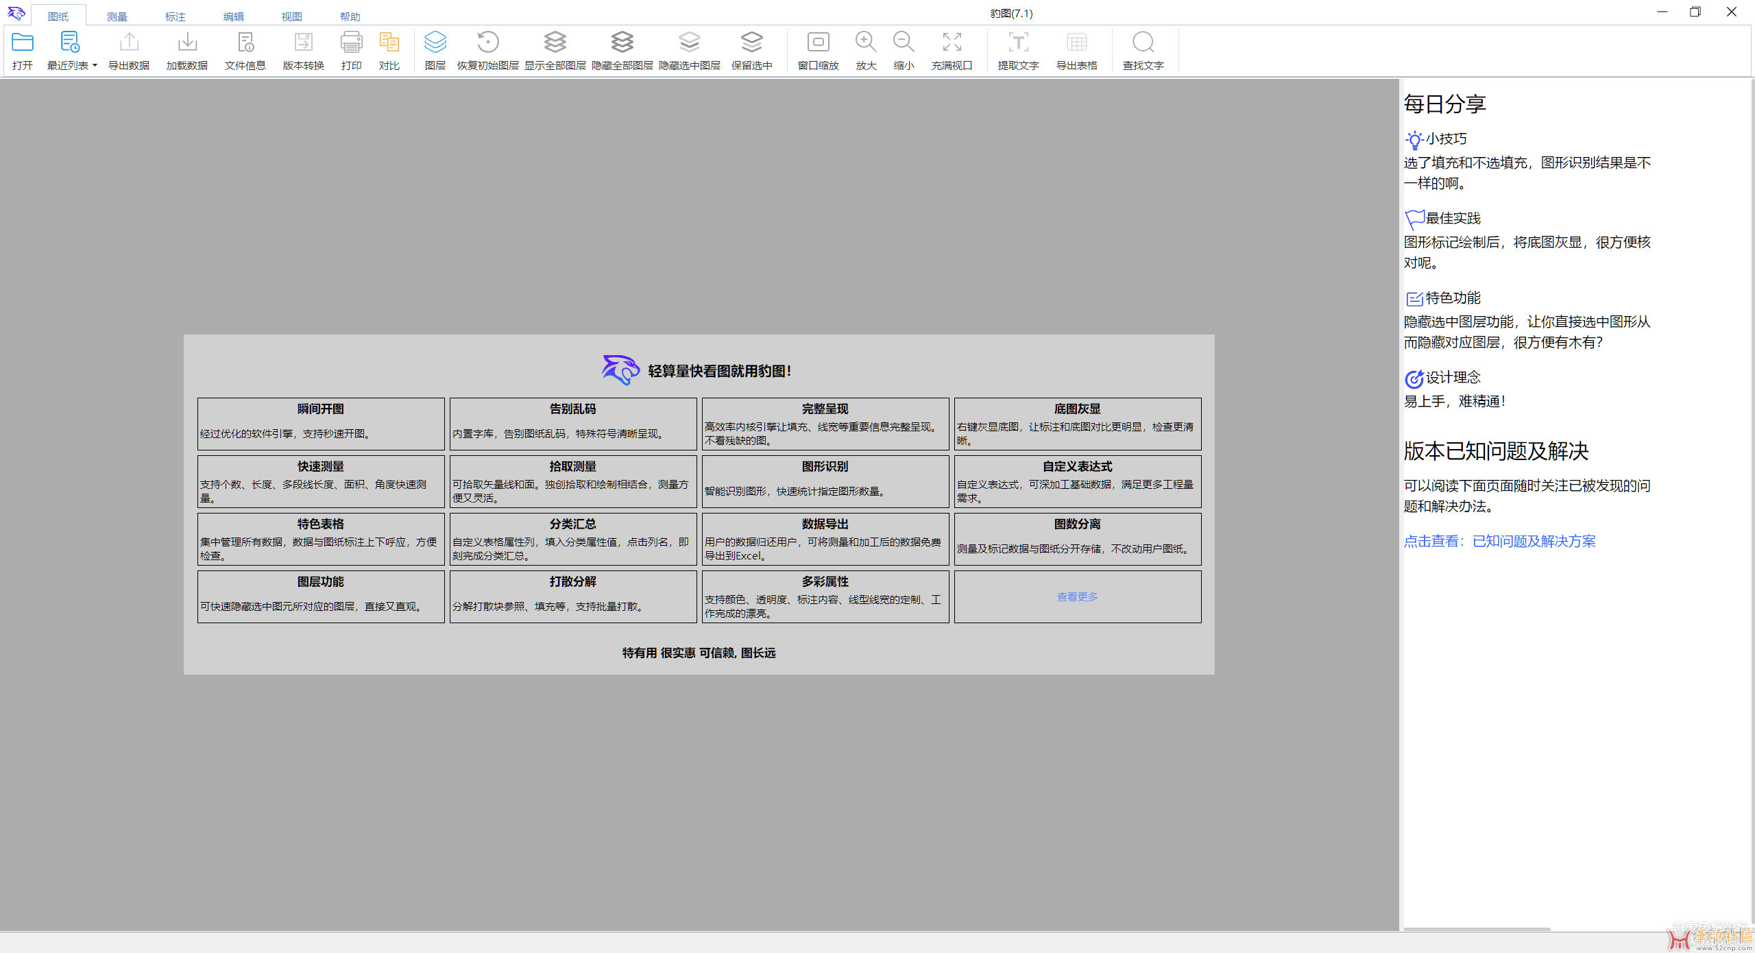Click the 分类汇总 feature card

click(x=573, y=539)
